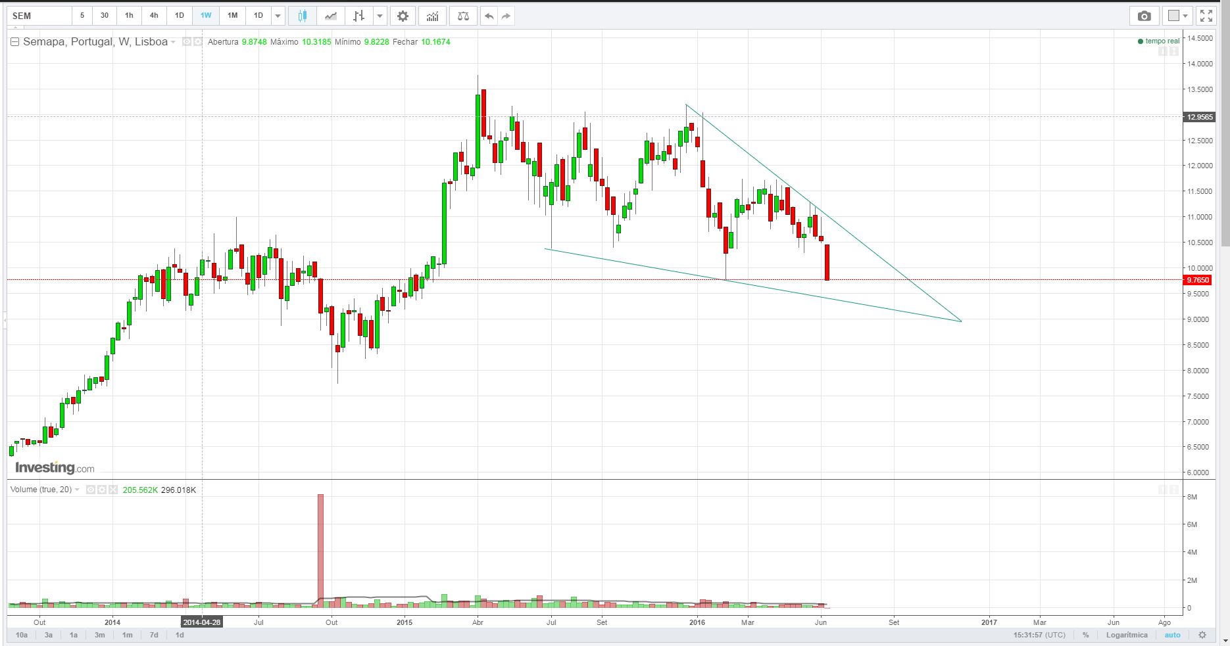The height and width of the screenshot is (646, 1230).
Task: Hide the Volume indicator
Action: pos(91,490)
